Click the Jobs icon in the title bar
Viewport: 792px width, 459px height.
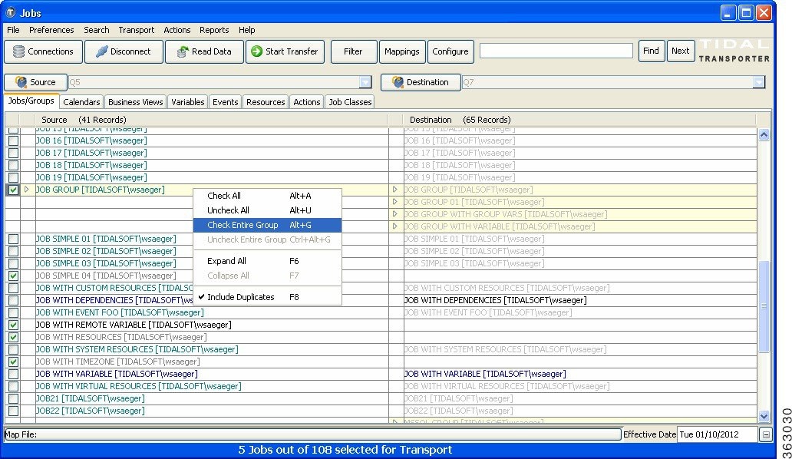[11, 12]
